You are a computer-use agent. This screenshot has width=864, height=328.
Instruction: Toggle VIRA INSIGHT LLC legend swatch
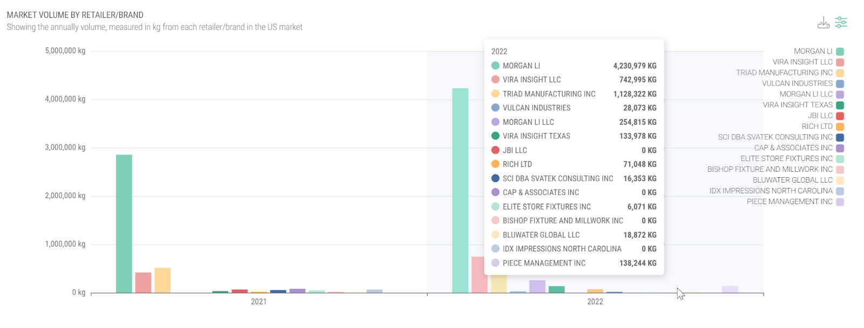840,62
